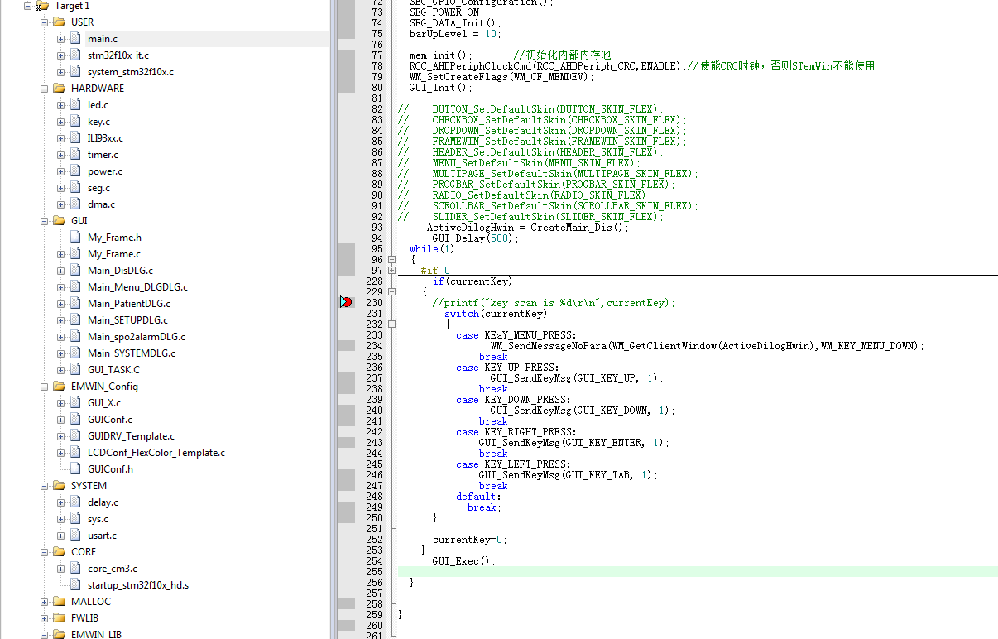Click the file icon beside usart.c
Viewport: 998px width, 639px height.
(x=75, y=536)
